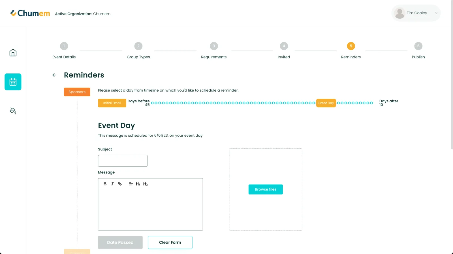Select the Sponsors group tag
Viewport: 453px width, 254px height.
(77, 92)
